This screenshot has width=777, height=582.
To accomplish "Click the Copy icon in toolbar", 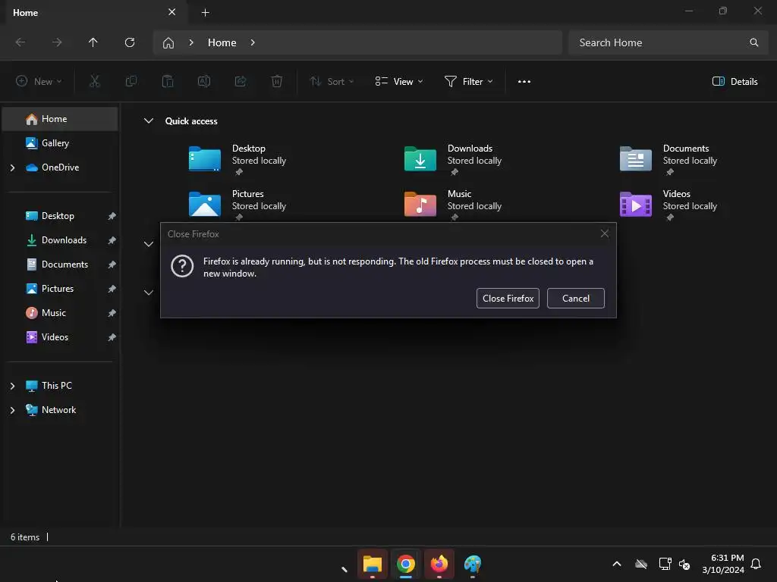I will [x=131, y=81].
